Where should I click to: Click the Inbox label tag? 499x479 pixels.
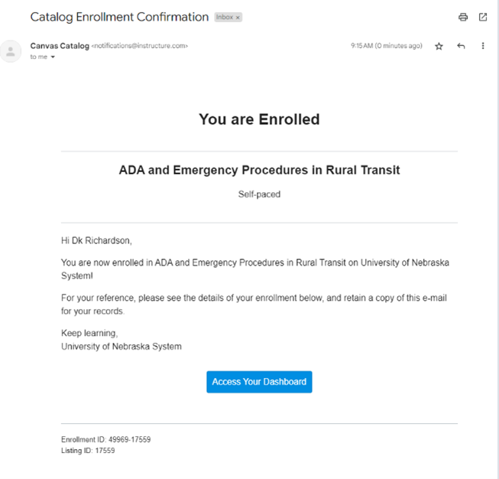(225, 18)
